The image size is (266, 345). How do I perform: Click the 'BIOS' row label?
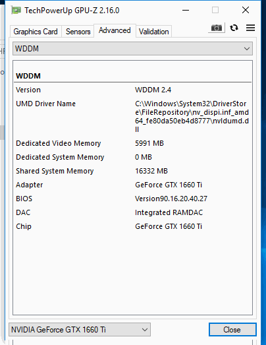[24, 199]
